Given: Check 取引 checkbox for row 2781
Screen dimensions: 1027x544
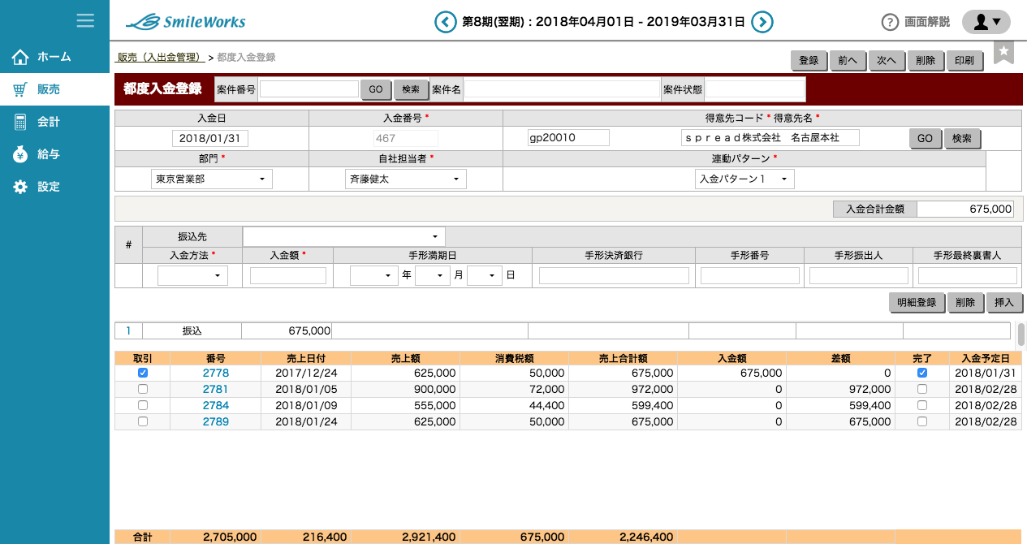Looking at the screenshot, I should [143, 390].
